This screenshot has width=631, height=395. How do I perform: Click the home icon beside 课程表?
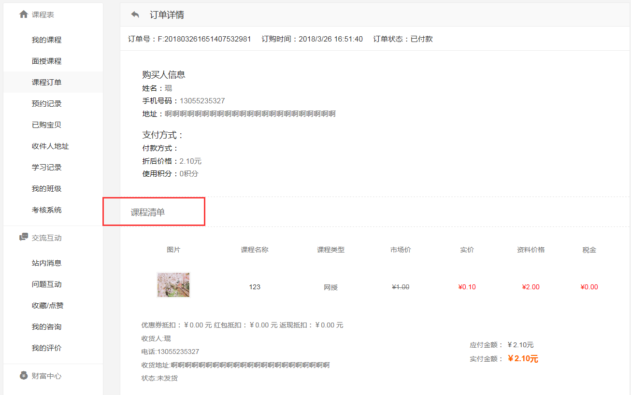[24, 14]
